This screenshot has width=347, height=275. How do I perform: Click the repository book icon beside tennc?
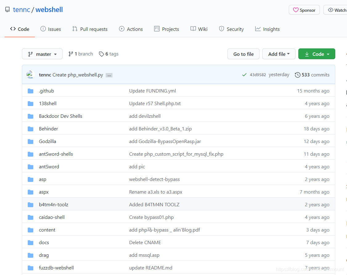7,10
